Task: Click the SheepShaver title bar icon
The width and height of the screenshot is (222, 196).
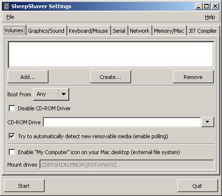Action: tap(6, 6)
